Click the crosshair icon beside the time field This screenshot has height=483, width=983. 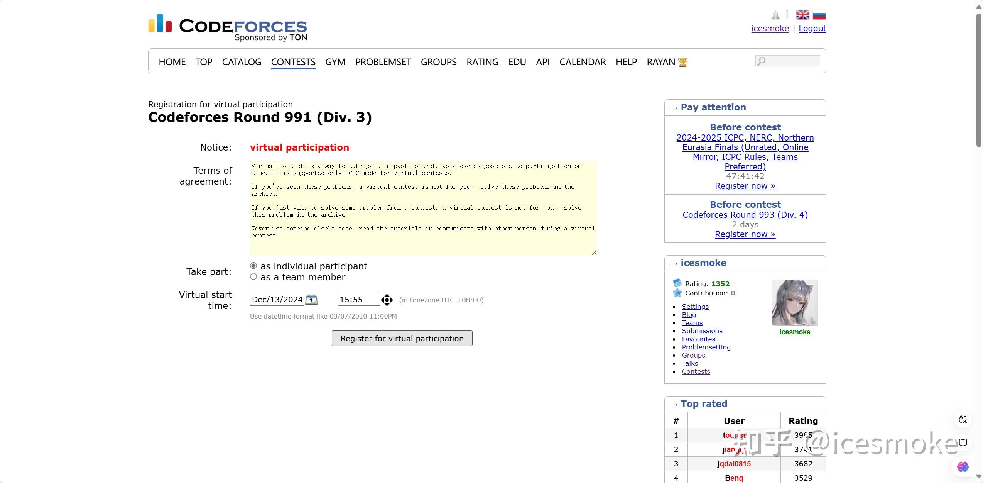[x=387, y=300]
